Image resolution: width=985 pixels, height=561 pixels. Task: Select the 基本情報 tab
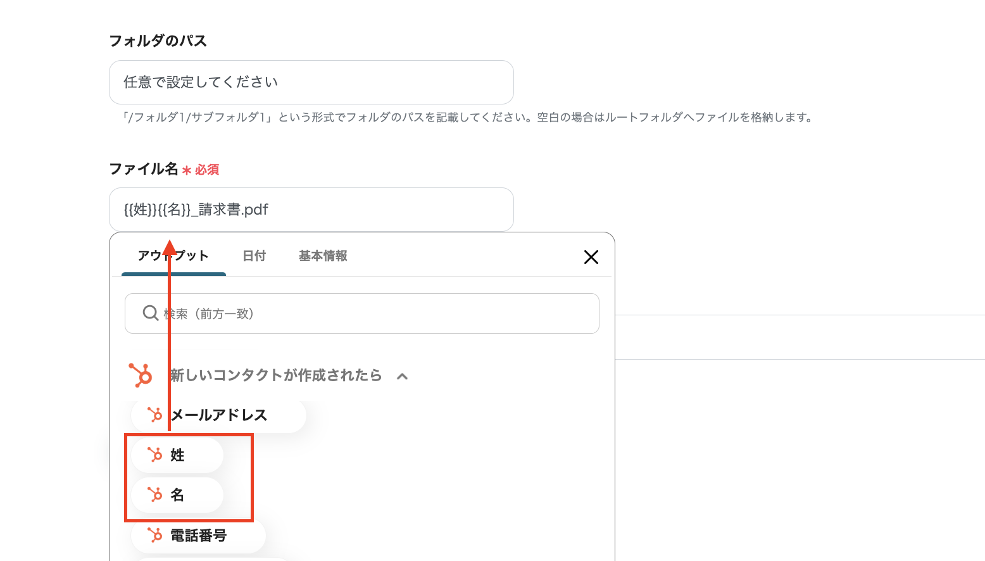click(323, 256)
